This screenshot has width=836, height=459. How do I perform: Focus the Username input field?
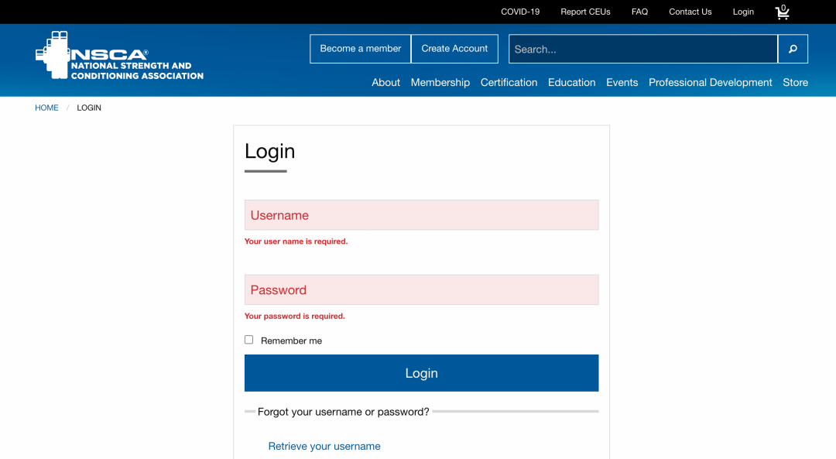point(421,215)
